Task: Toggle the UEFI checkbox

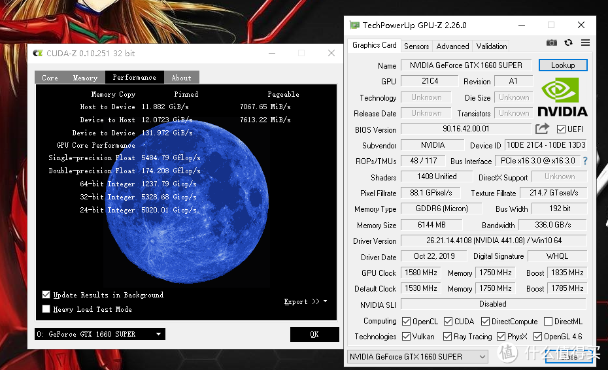Action: coord(561,129)
